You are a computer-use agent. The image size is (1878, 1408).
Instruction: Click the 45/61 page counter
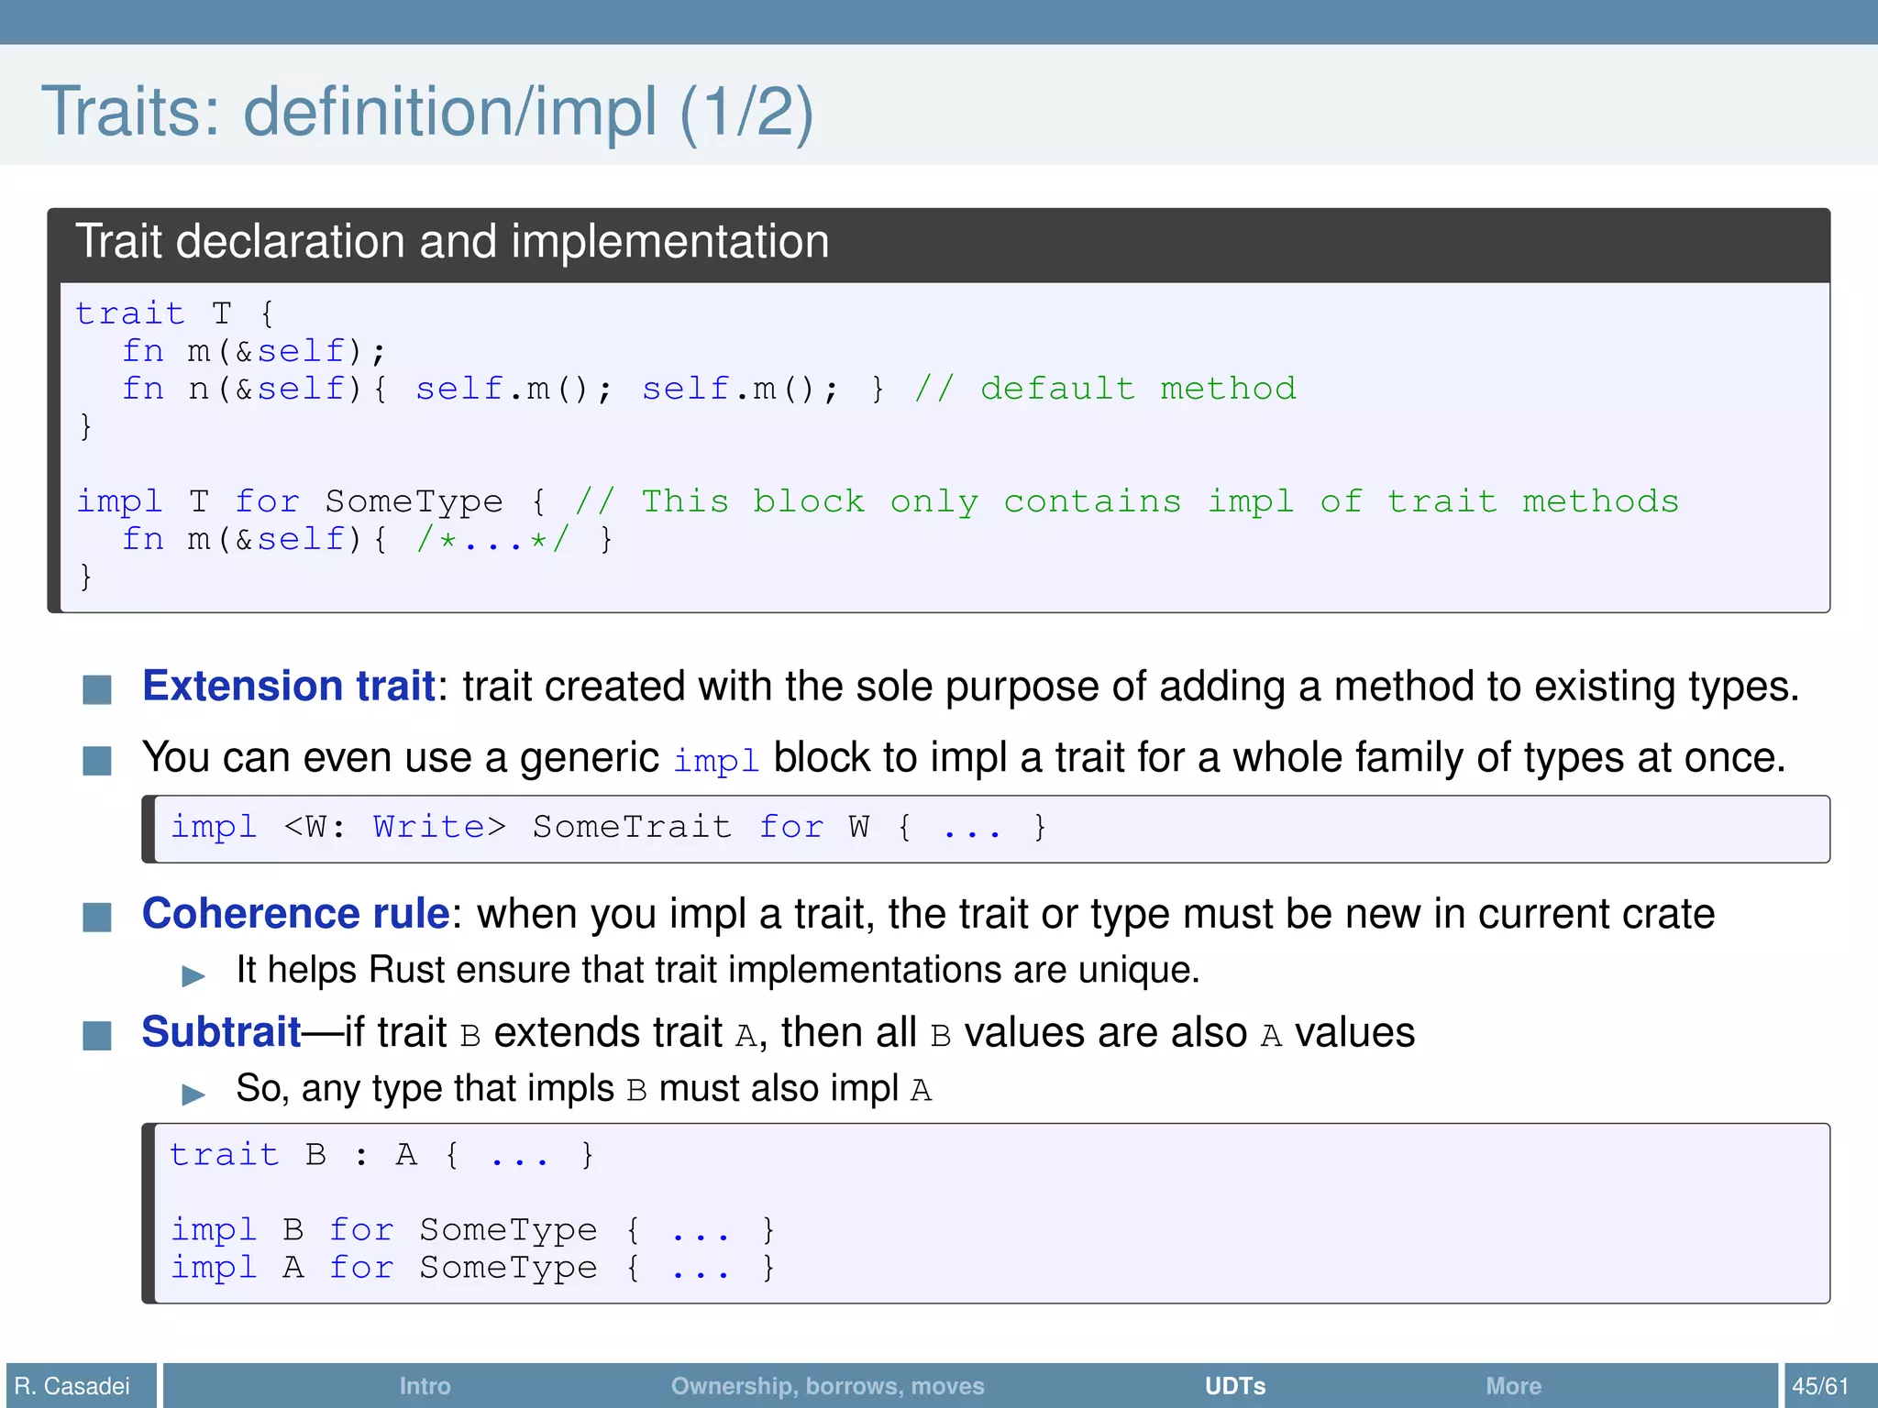1820,1385
